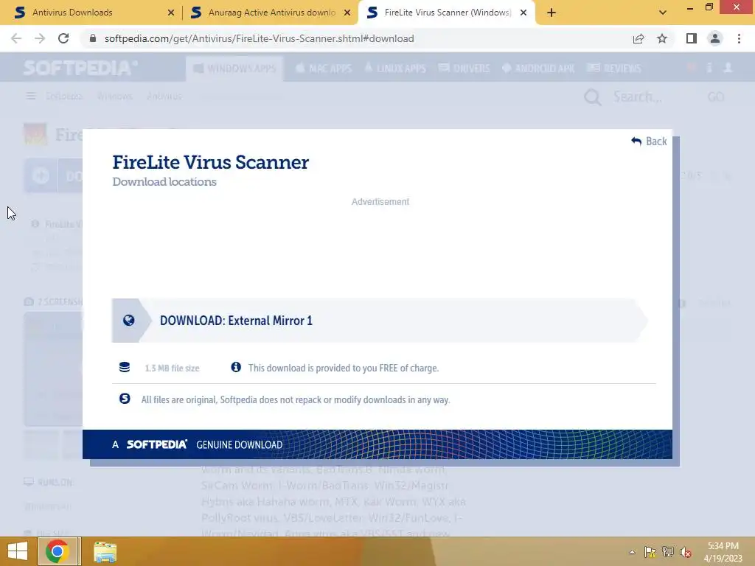Close the Antivirus Downloads tab
755x566 pixels.
(x=171, y=13)
